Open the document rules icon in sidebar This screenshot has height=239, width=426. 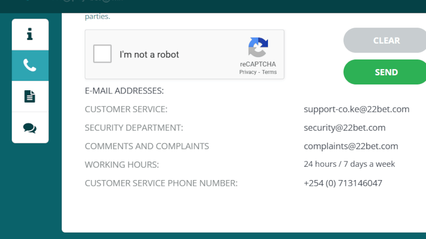coord(30,96)
